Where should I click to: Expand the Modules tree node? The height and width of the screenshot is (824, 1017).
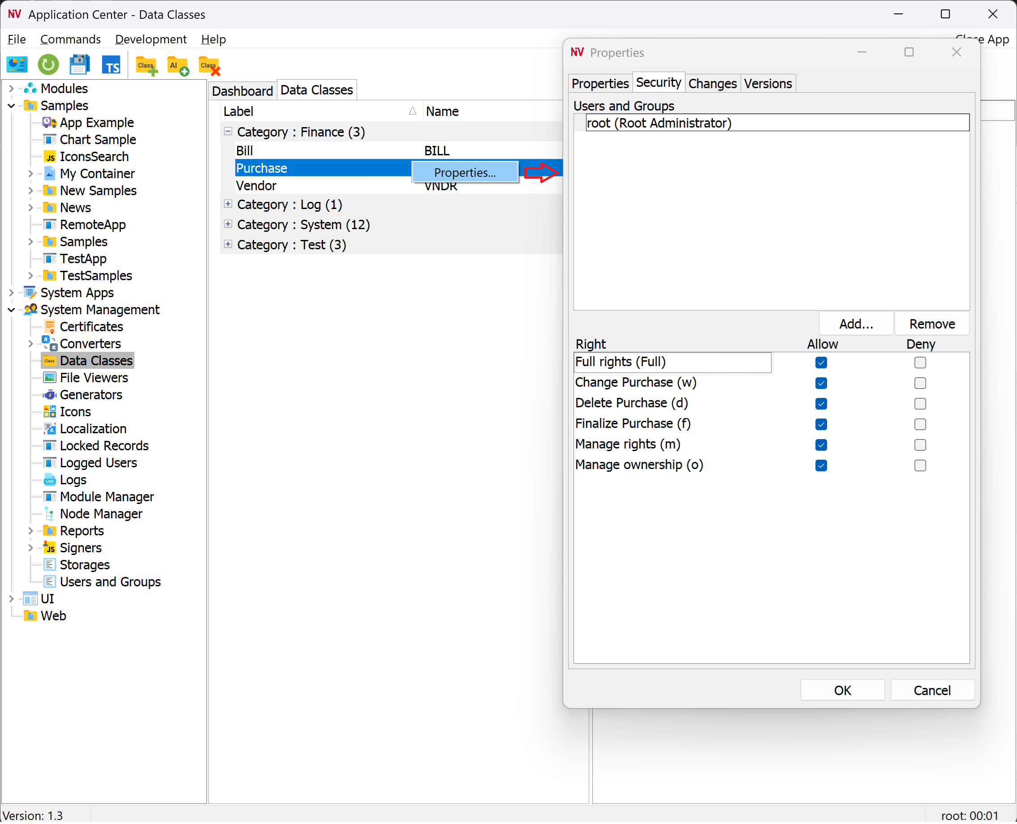coord(11,89)
